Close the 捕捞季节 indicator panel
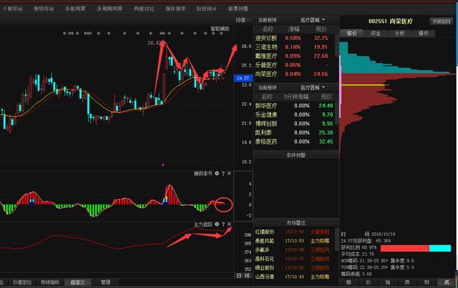 pos(229,174)
